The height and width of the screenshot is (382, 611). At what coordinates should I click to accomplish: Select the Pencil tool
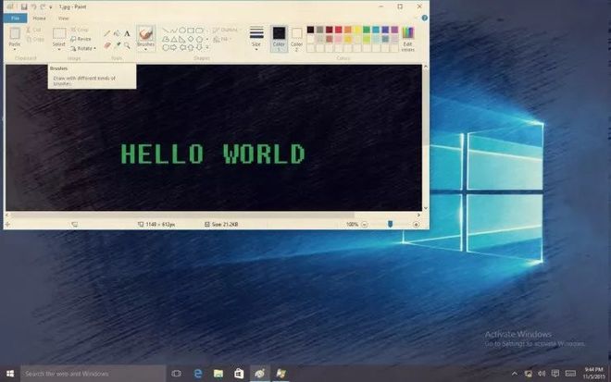pyautogui.click(x=106, y=33)
